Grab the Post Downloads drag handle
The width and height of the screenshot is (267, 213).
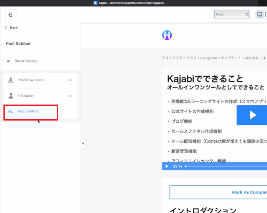coord(69,80)
